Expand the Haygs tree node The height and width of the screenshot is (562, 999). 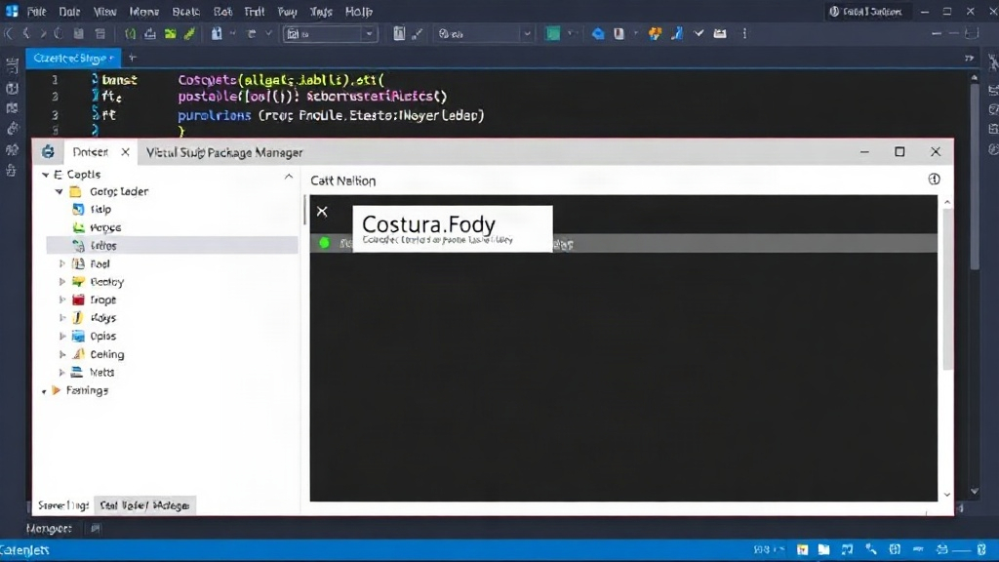[x=61, y=317]
